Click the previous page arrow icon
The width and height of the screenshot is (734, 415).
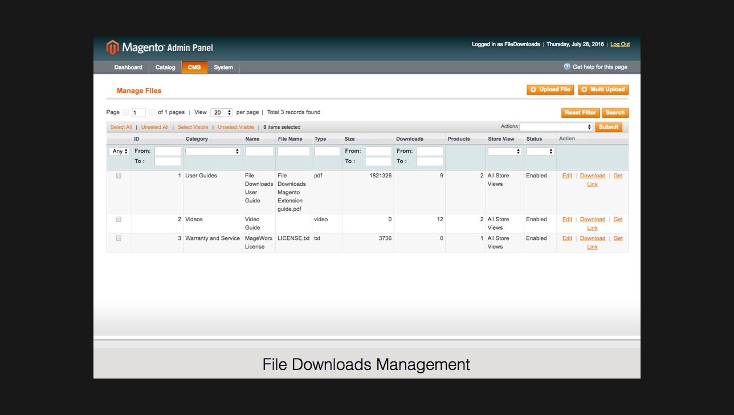tap(127, 112)
